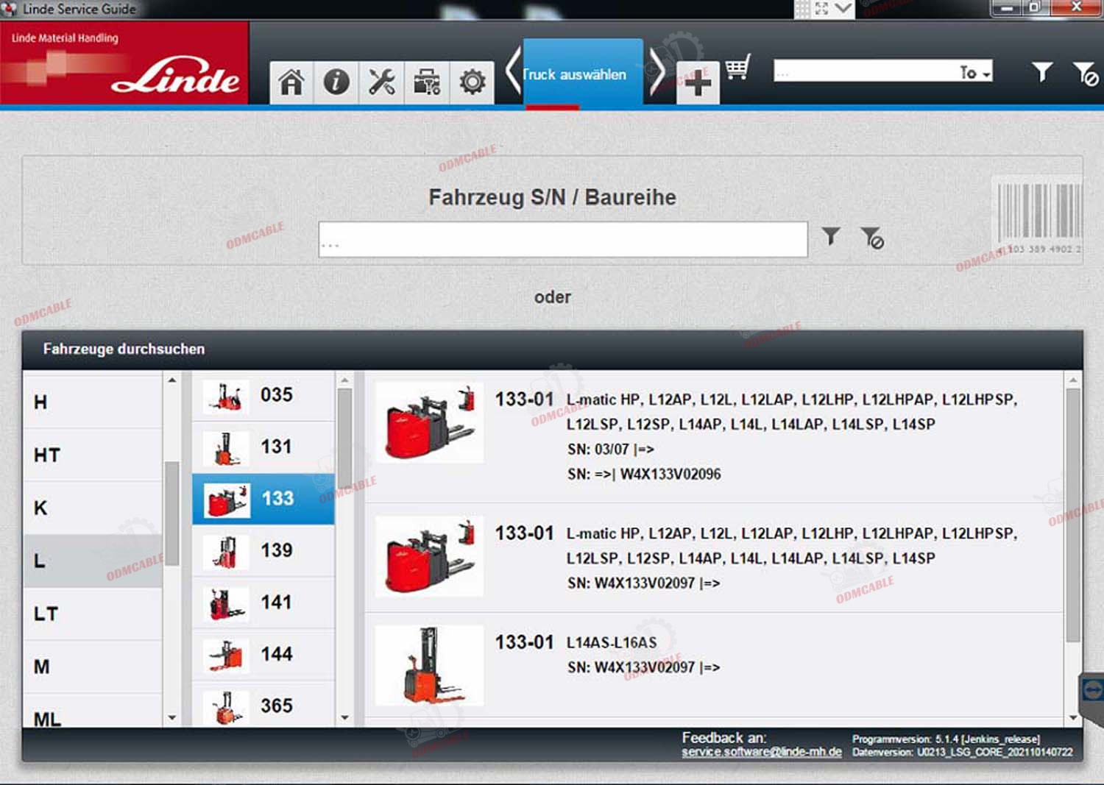This screenshot has width=1104, height=785.
Task: Select series 035 row
Action: (263, 396)
